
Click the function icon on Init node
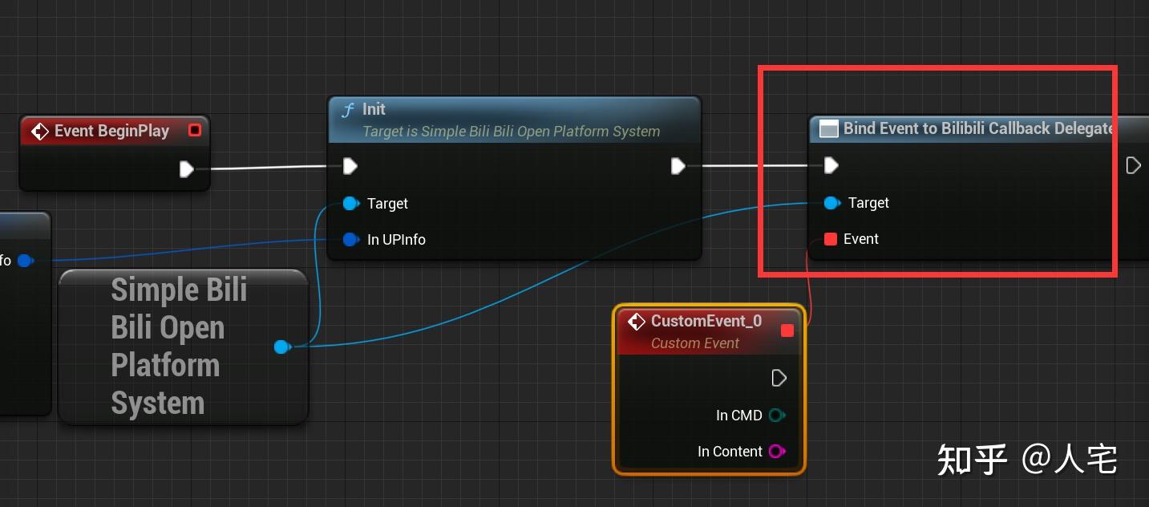(347, 110)
